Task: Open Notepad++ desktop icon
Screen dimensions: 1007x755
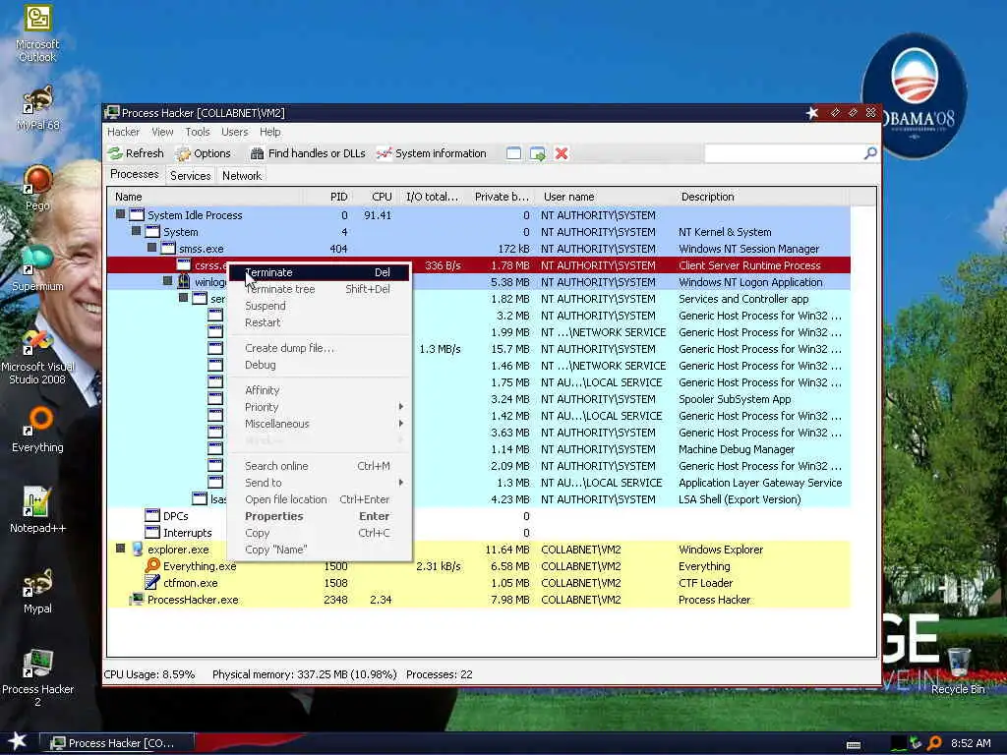Action: [x=37, y=510]
